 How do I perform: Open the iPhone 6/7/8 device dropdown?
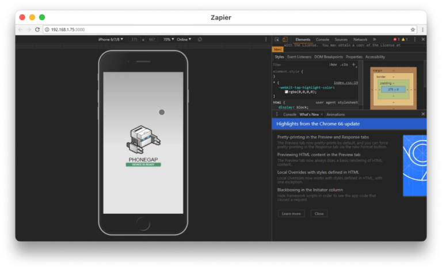[110, 40]
